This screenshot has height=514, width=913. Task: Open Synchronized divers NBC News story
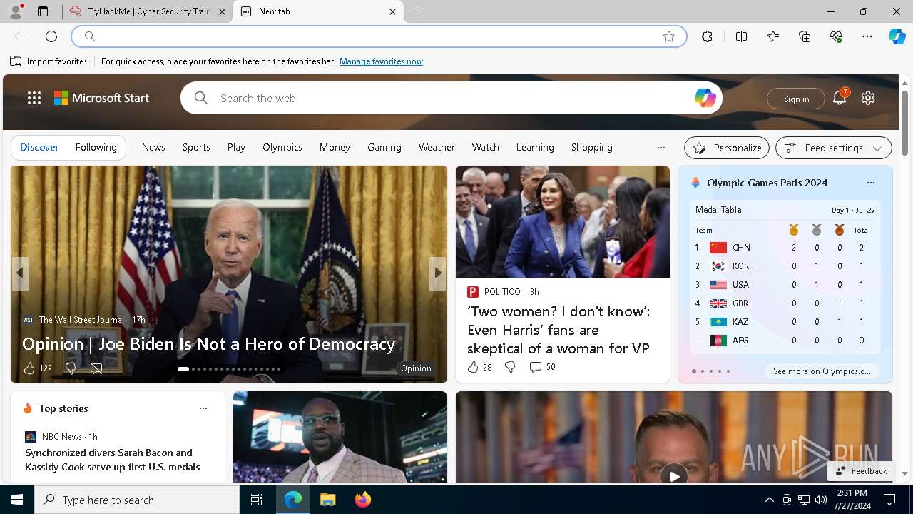(113, 460)
